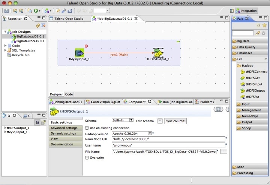Open the toolbar zoom combo box dropdown
Viewport: 270px width, 185px height.
[108, 10]
